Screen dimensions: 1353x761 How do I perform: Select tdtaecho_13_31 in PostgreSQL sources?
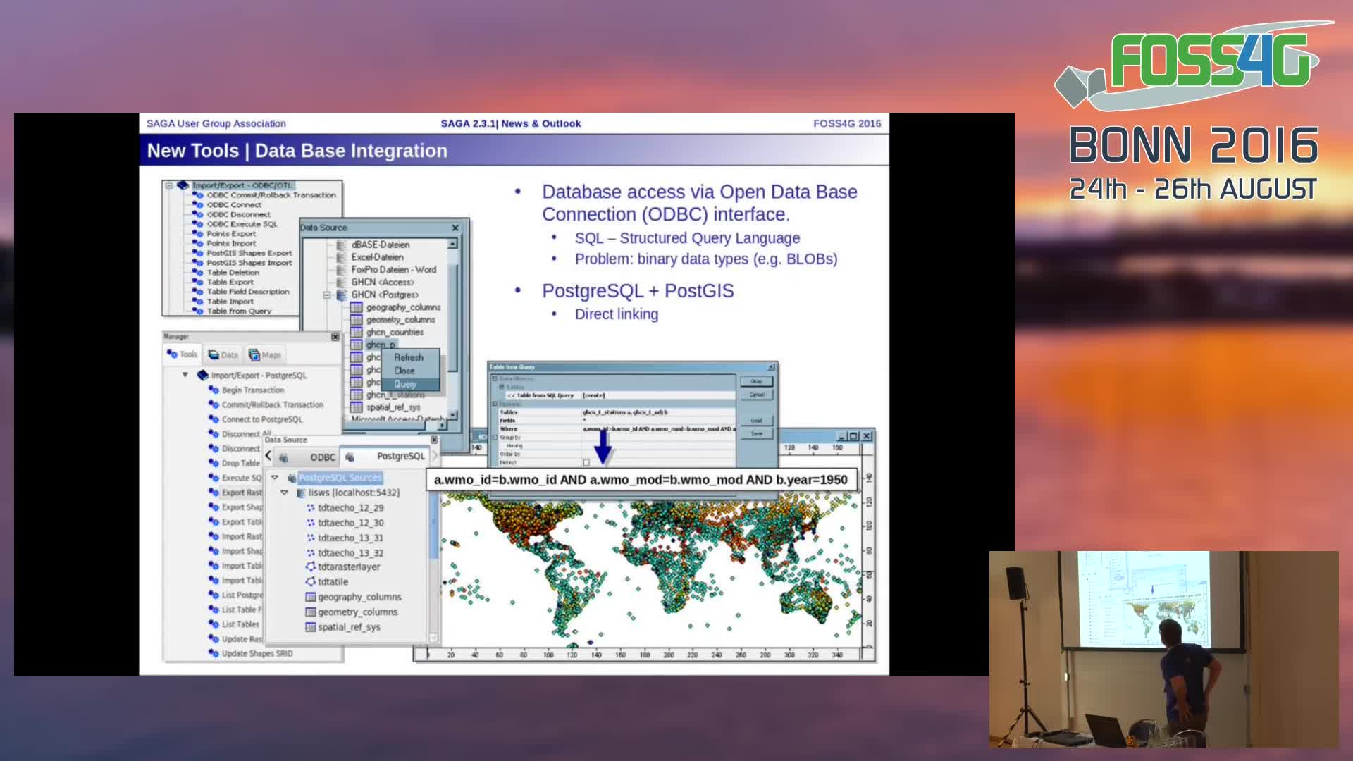(x=350, y=538)
